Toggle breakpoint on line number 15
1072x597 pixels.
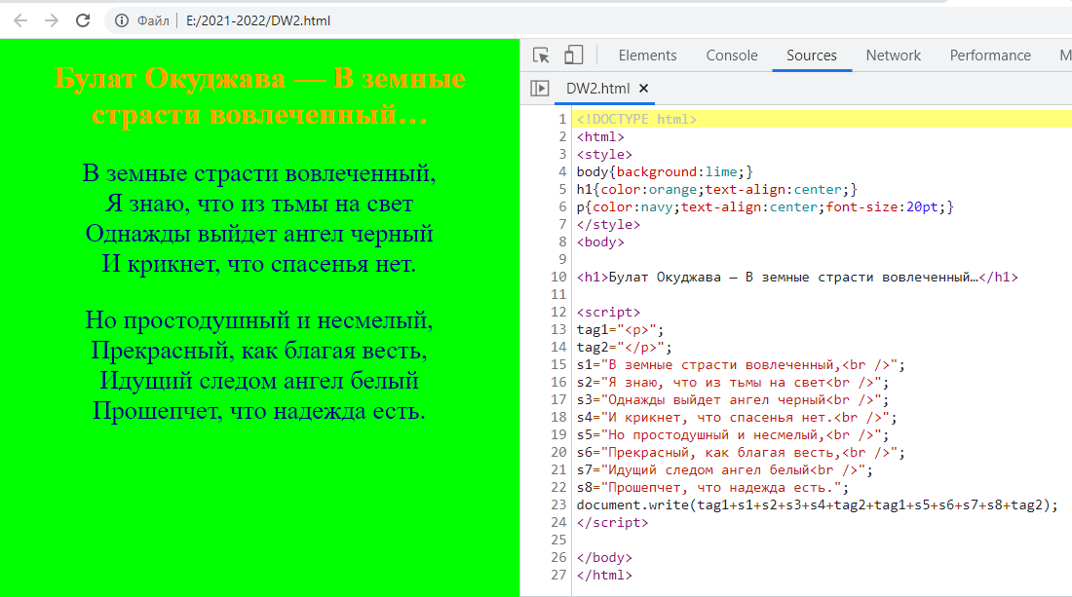(x=558, y=365)
